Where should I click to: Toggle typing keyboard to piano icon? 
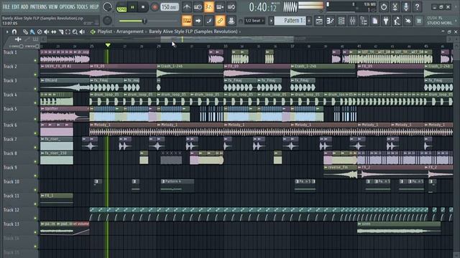(187, 21)
